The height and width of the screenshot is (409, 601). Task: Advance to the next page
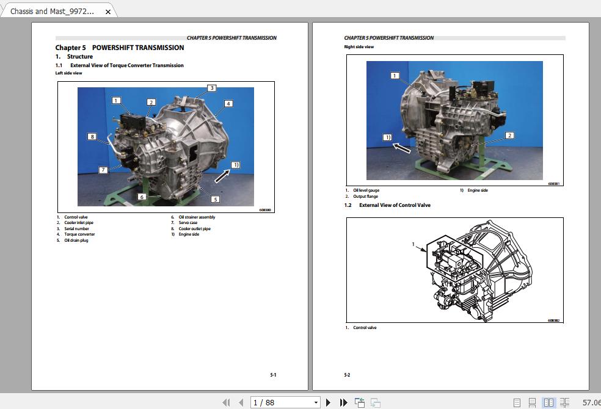pyautogui.click(x=329, y=402)
